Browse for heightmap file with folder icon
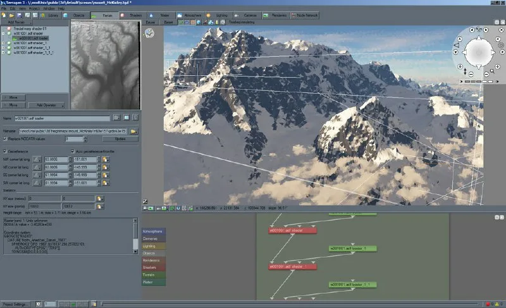 coord(134,131)
